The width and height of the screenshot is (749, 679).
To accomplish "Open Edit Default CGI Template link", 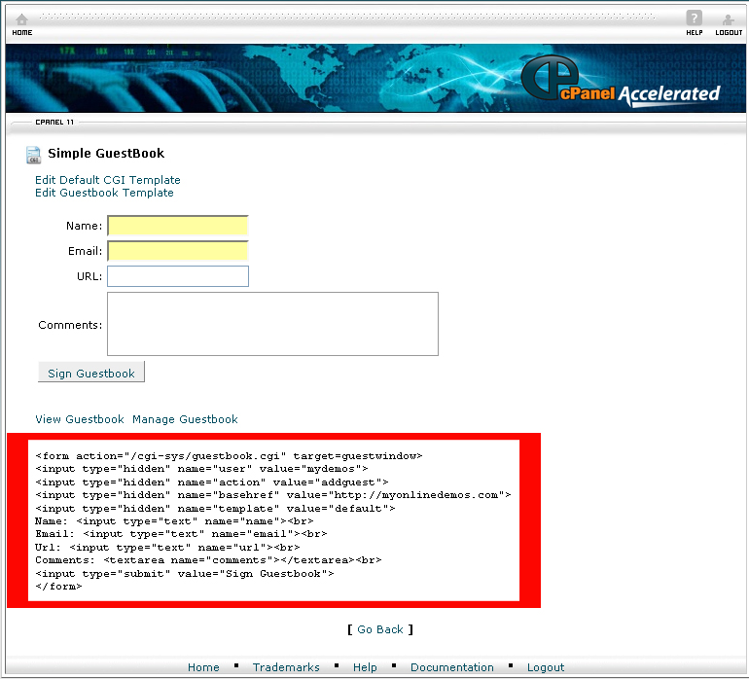I will (x=108, y=180).
